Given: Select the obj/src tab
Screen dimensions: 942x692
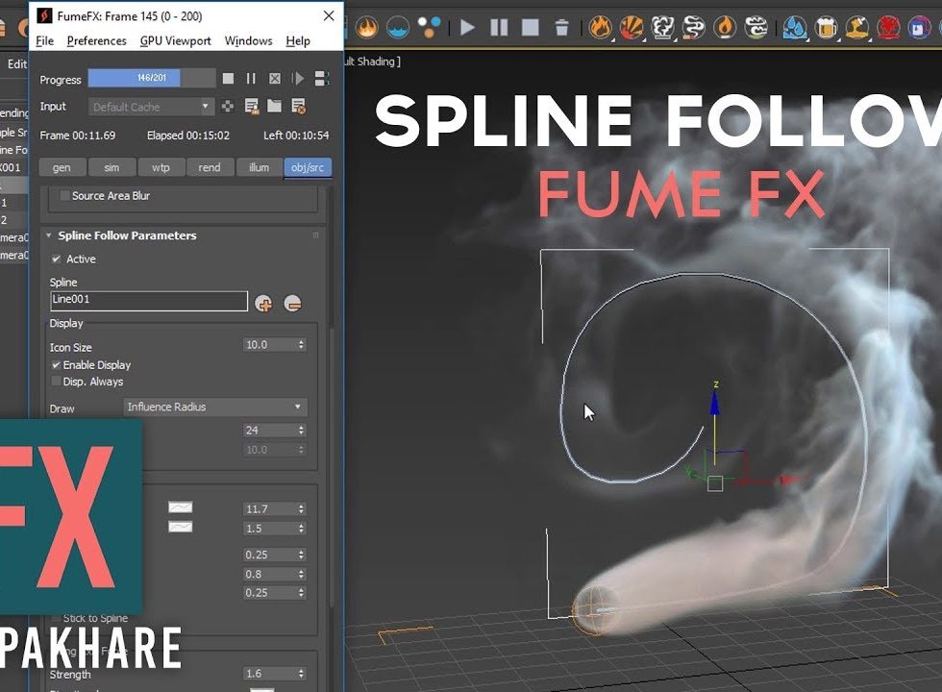Looking at the screenshot, I should (x=308, y=167).
